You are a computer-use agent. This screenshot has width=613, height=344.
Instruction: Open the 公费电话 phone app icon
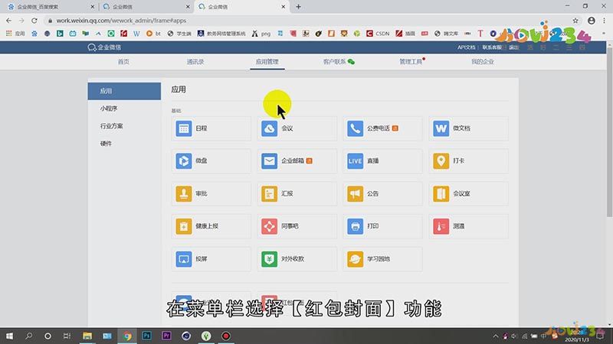point(355,128)
